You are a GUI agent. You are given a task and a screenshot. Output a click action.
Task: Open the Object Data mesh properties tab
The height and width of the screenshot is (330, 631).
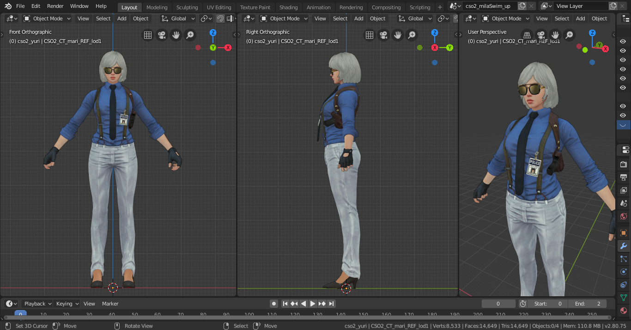click(623, 298)
